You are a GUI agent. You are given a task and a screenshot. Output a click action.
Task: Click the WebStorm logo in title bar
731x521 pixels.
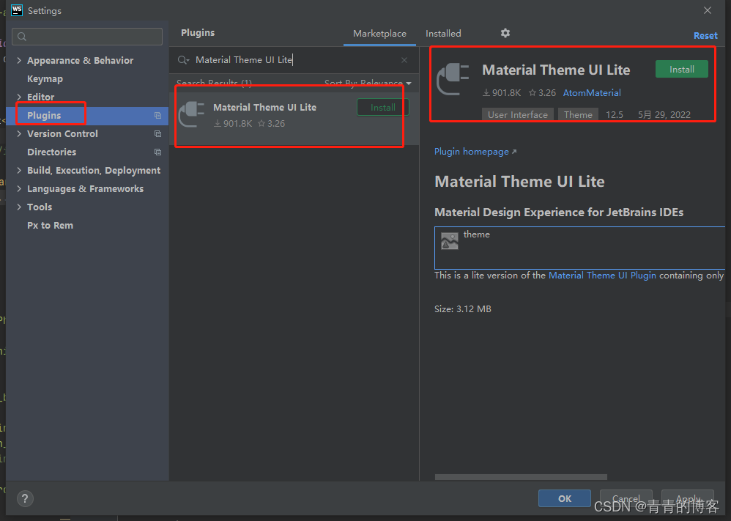17,10
